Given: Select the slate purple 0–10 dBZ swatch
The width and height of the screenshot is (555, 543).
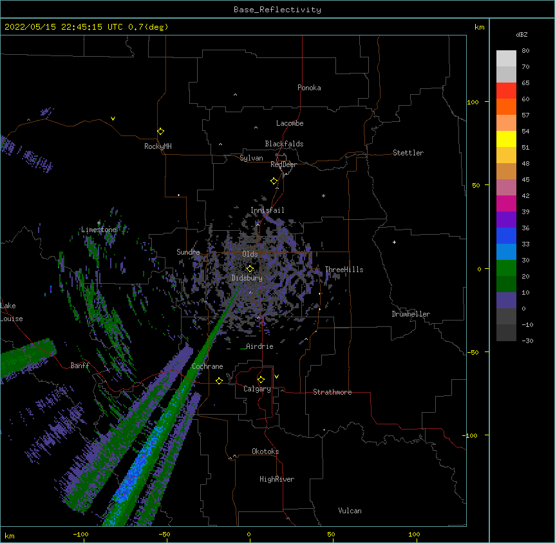Looking at the screenshot, I should [506, 301].
